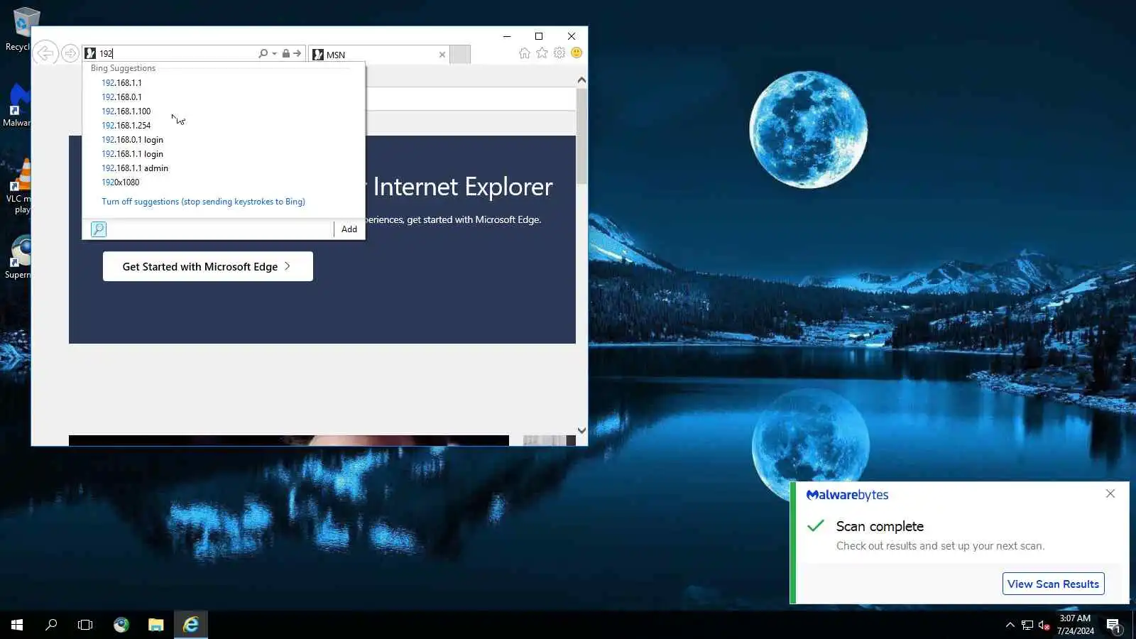The height and width of the screenshot is (639, 1136).
Task: Click the page scrollbar down arrow
Action: (581, 430)
